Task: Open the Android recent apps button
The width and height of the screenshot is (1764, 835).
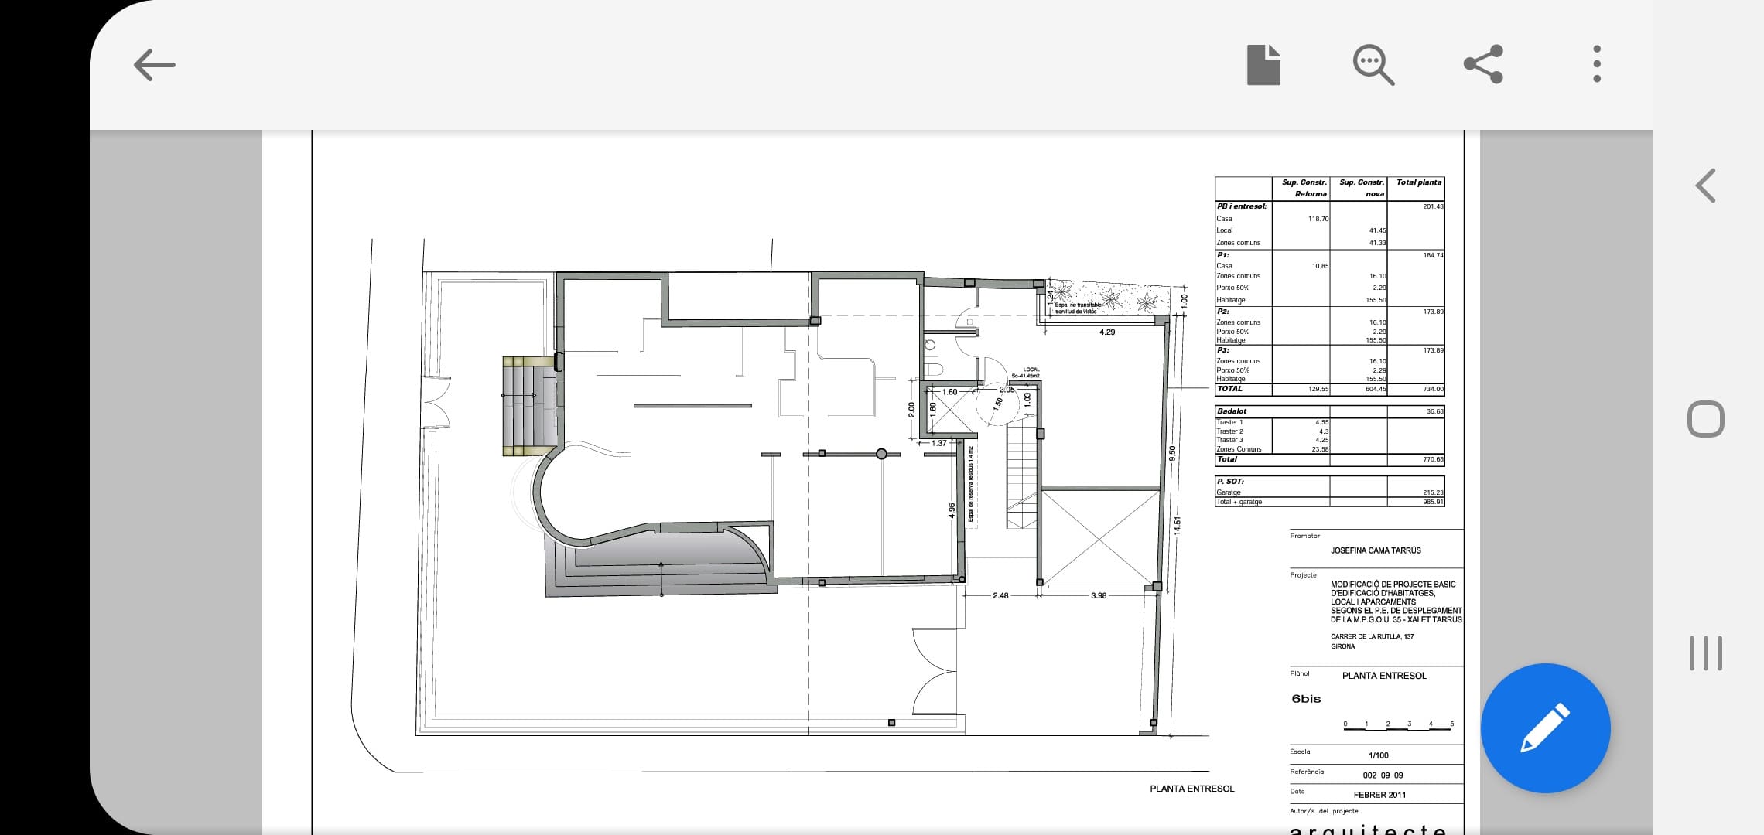Action: coord(1705,653)
